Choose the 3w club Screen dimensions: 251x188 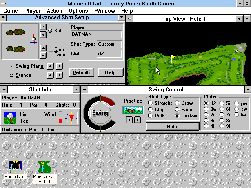pyautogui.click(x=210, y=109)
